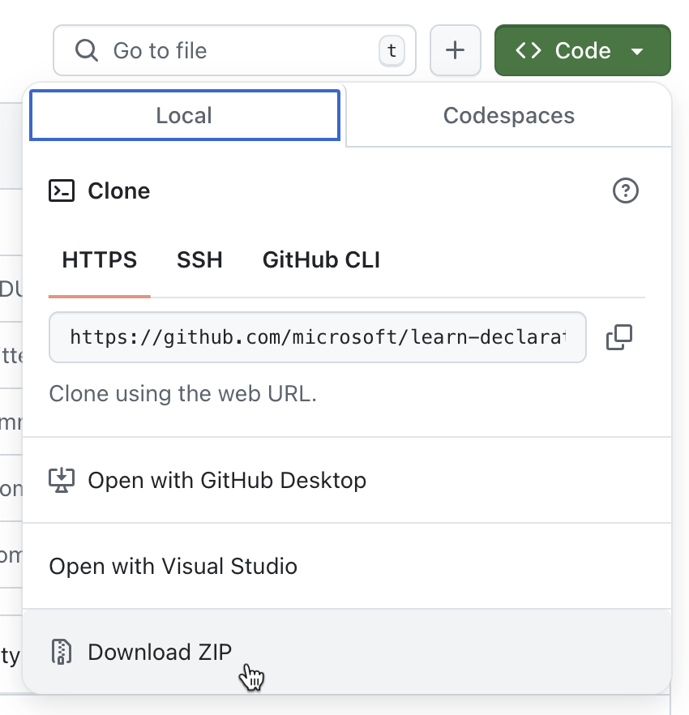
Task: Click the search magnifier icon in Go to file
Action: [x=87, y=50]
